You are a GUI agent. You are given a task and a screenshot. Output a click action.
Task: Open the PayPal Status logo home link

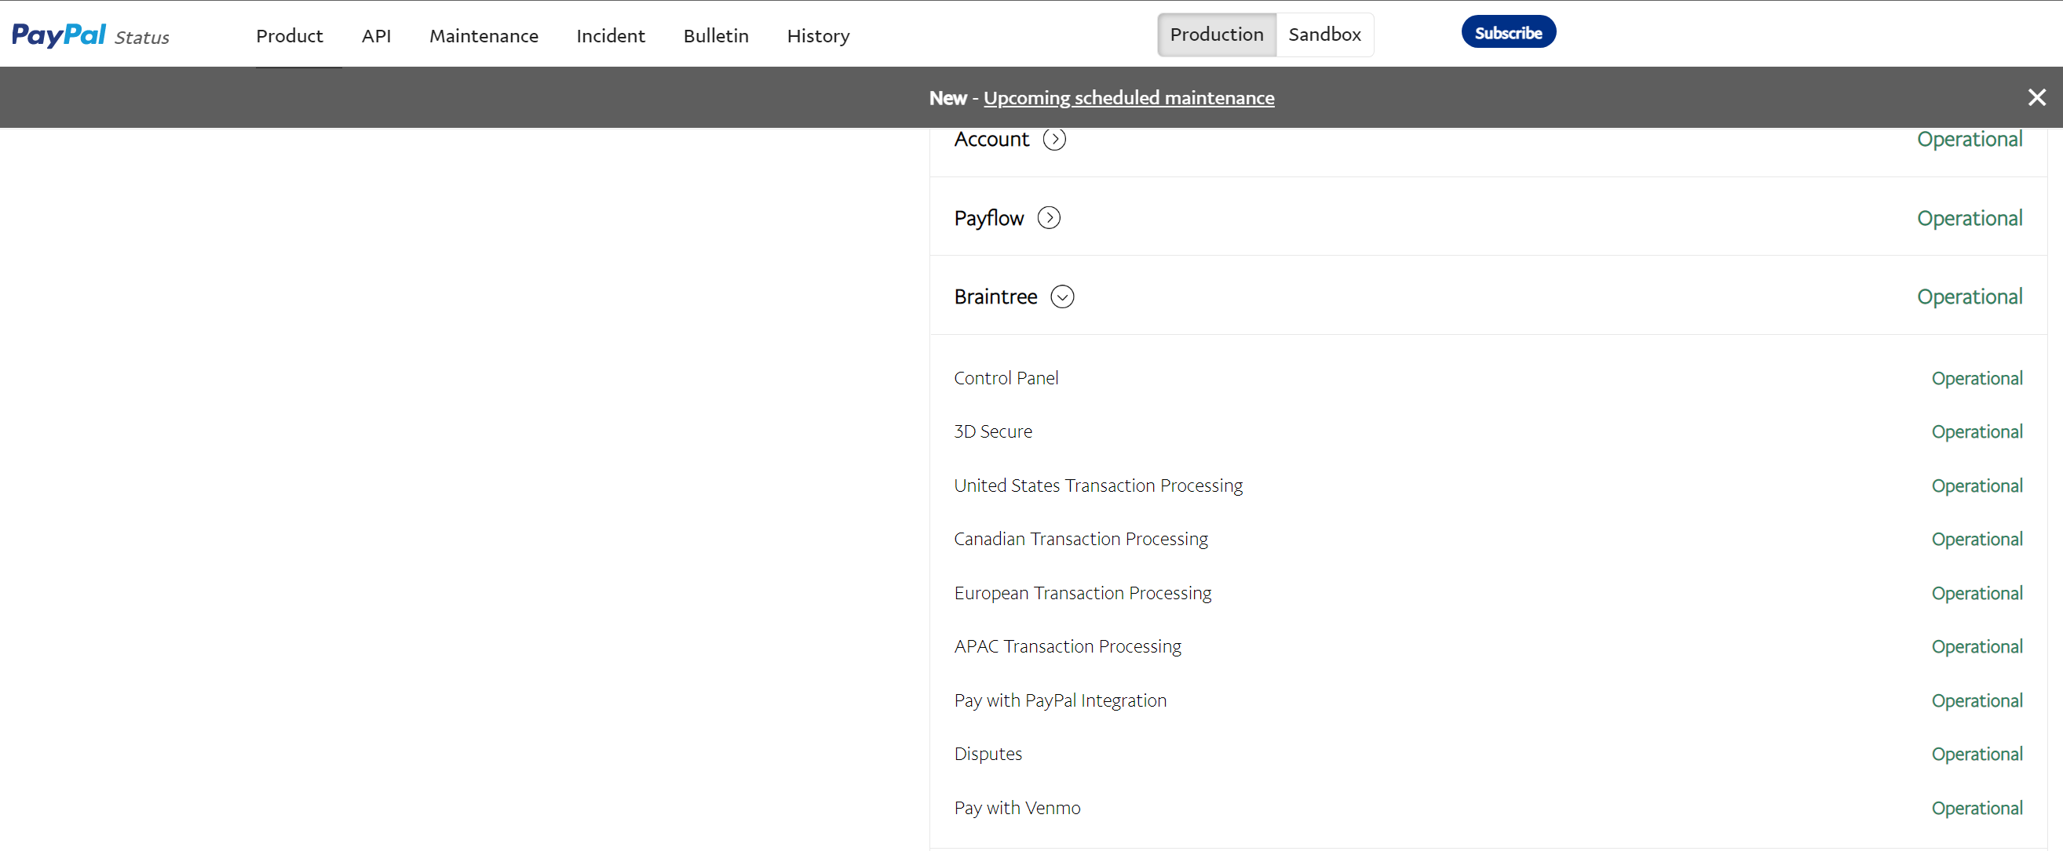point(90,35)
